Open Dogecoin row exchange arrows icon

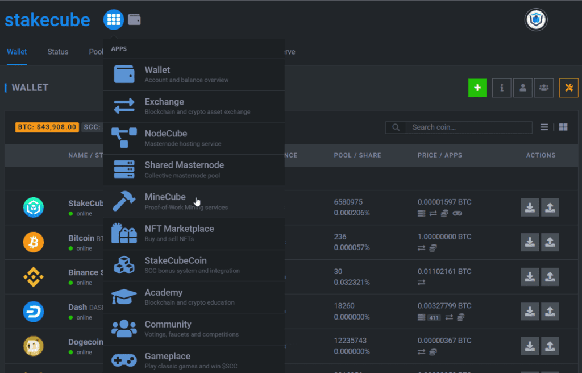point(421,352)
